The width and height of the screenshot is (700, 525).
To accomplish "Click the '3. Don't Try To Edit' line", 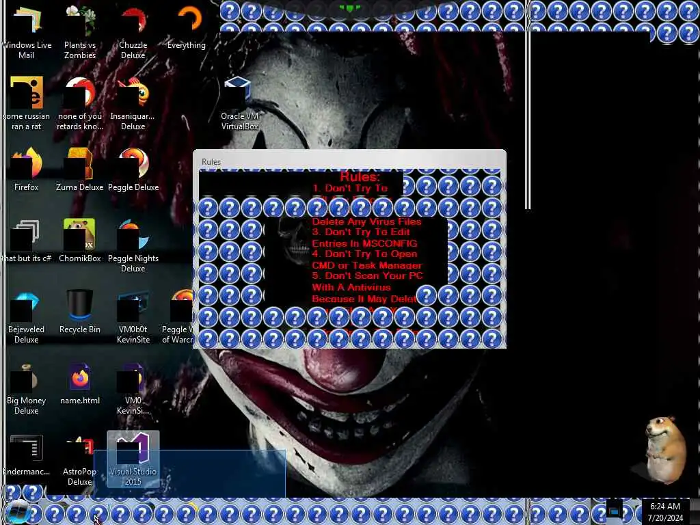I will tap(361, 232).
